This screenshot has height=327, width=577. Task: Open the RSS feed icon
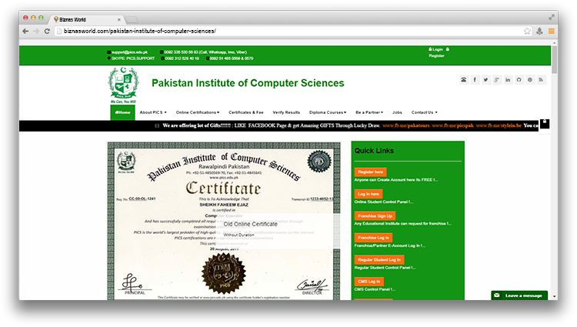point(541,79)
